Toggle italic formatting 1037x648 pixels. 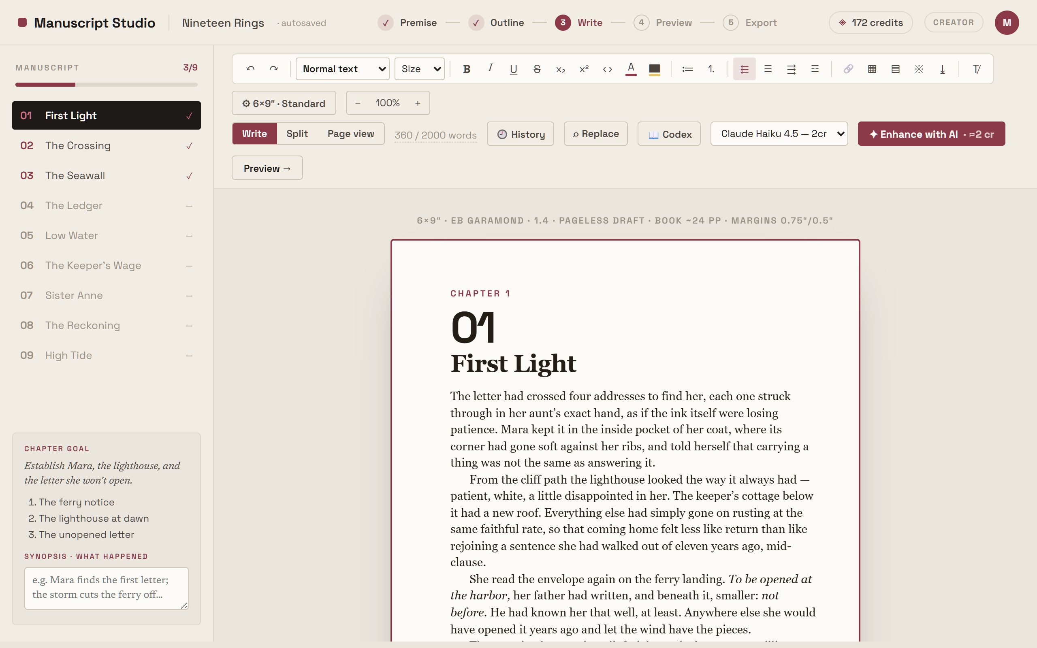coord(490,68)
